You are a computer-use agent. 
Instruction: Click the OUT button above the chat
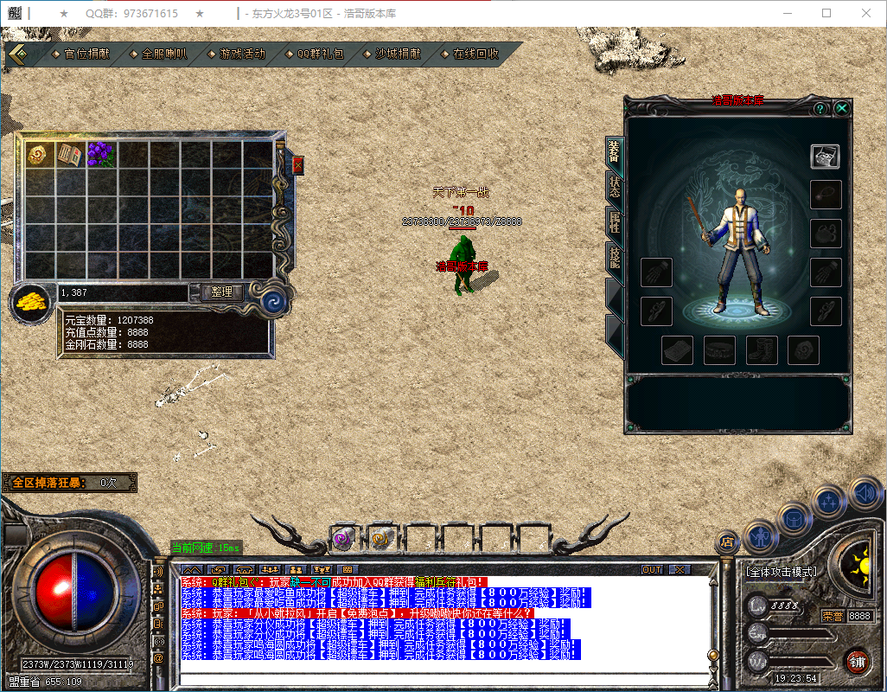(x=652, y=570)
